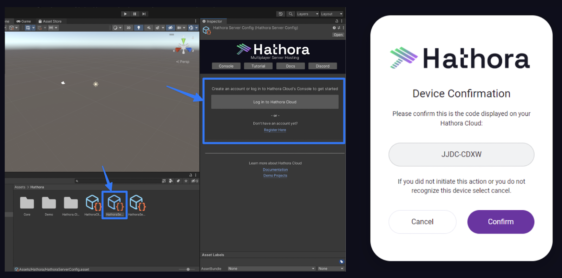
Task: Select the Hathora.Cl... folder
Action: 71,206
